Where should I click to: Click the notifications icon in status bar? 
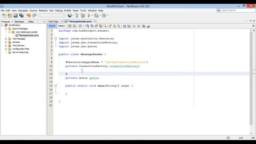(228, 138)
